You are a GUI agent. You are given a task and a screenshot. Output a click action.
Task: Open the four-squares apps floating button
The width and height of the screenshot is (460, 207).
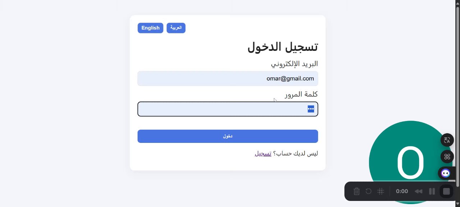pos(447,157)
